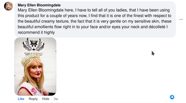Hide this comment
Image resolution: width=186 pixels, height=103 pixels.
(46, 99)
